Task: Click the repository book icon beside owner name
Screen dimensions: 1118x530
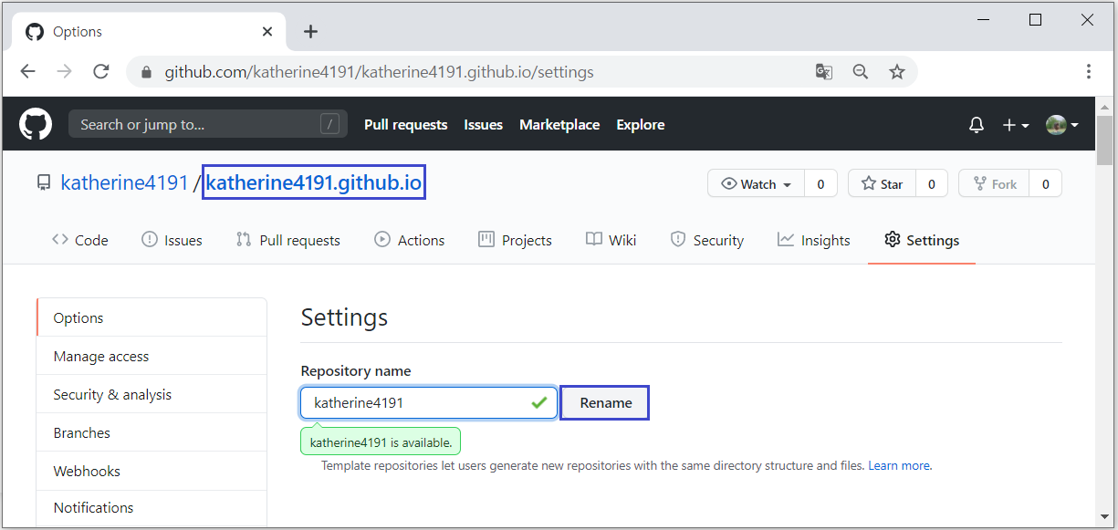Action: (x=44, y=183)
